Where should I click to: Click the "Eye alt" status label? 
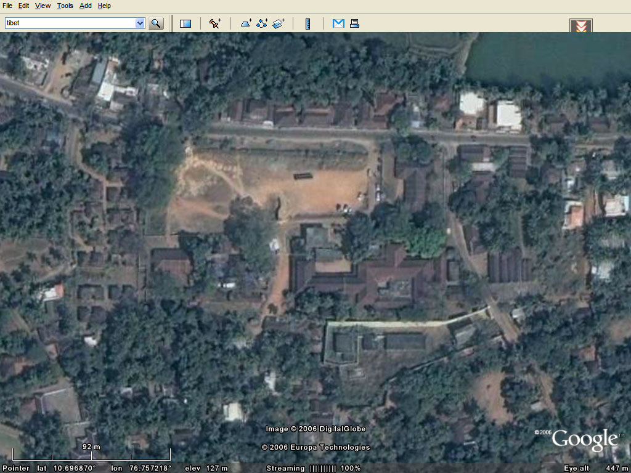click(576, 468)
